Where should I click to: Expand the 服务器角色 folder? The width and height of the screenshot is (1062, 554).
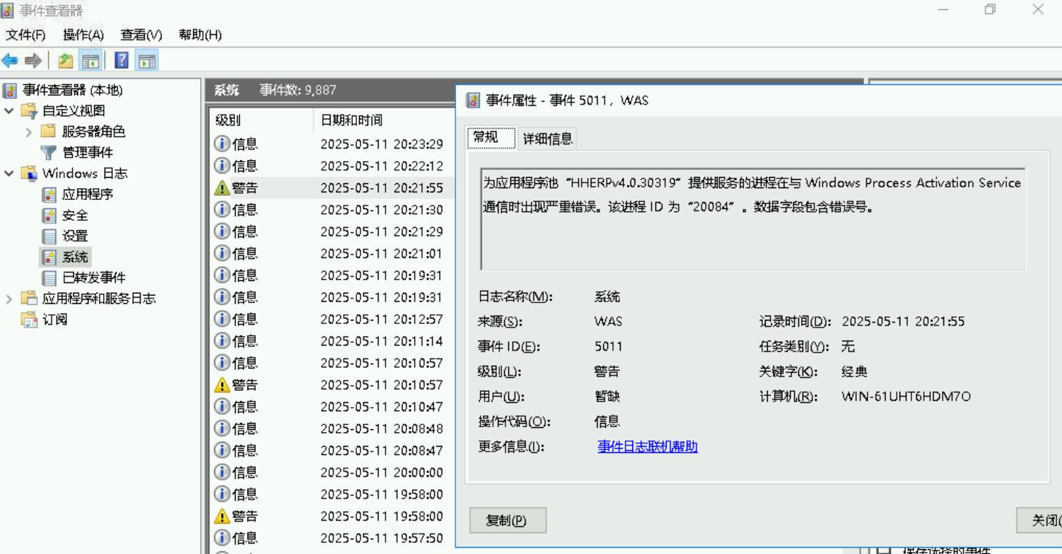click(29, 132)
